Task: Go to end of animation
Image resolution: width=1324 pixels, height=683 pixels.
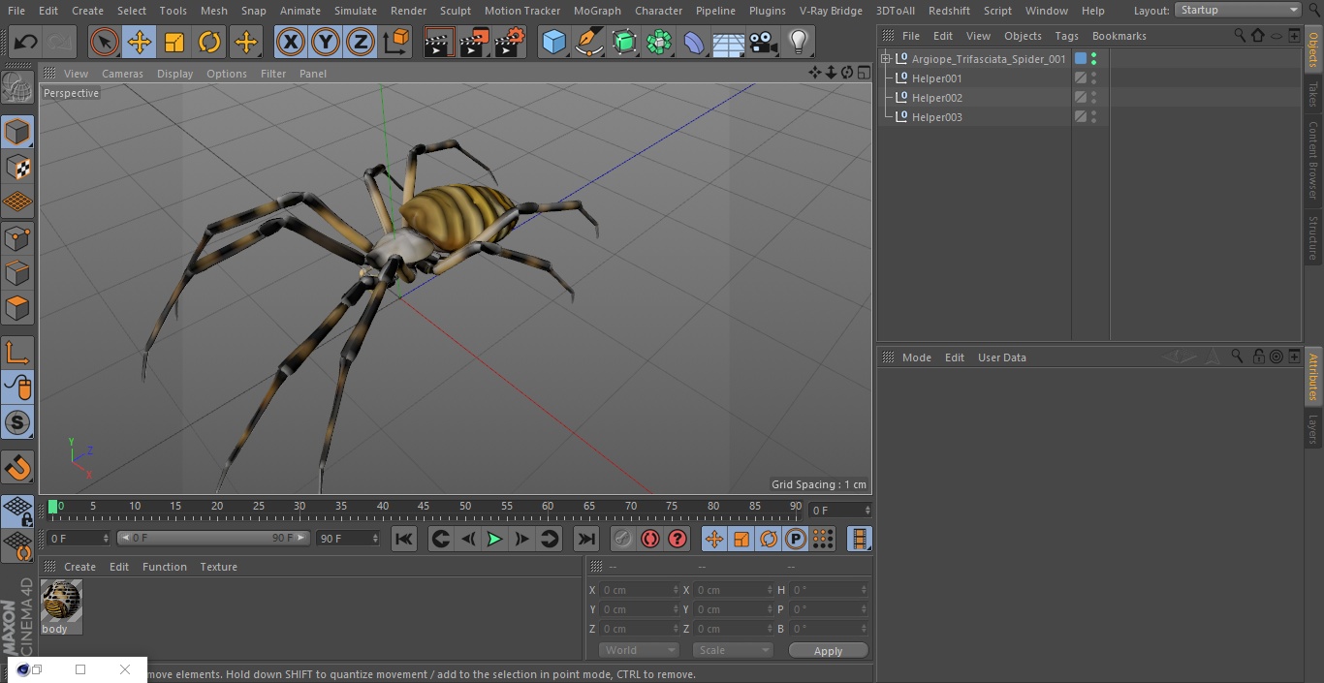Action: pyautogui.click(x=586, y=540)
